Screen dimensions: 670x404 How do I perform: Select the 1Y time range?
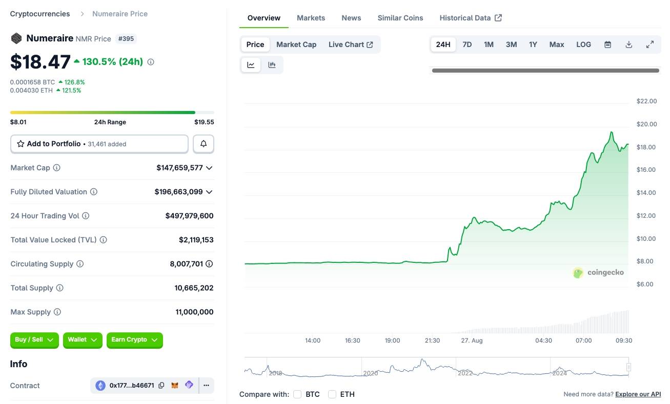coord(533,44)
